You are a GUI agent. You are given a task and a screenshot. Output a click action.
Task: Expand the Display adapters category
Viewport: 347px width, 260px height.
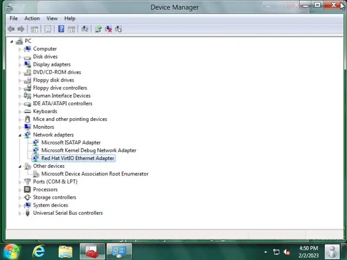20,65
